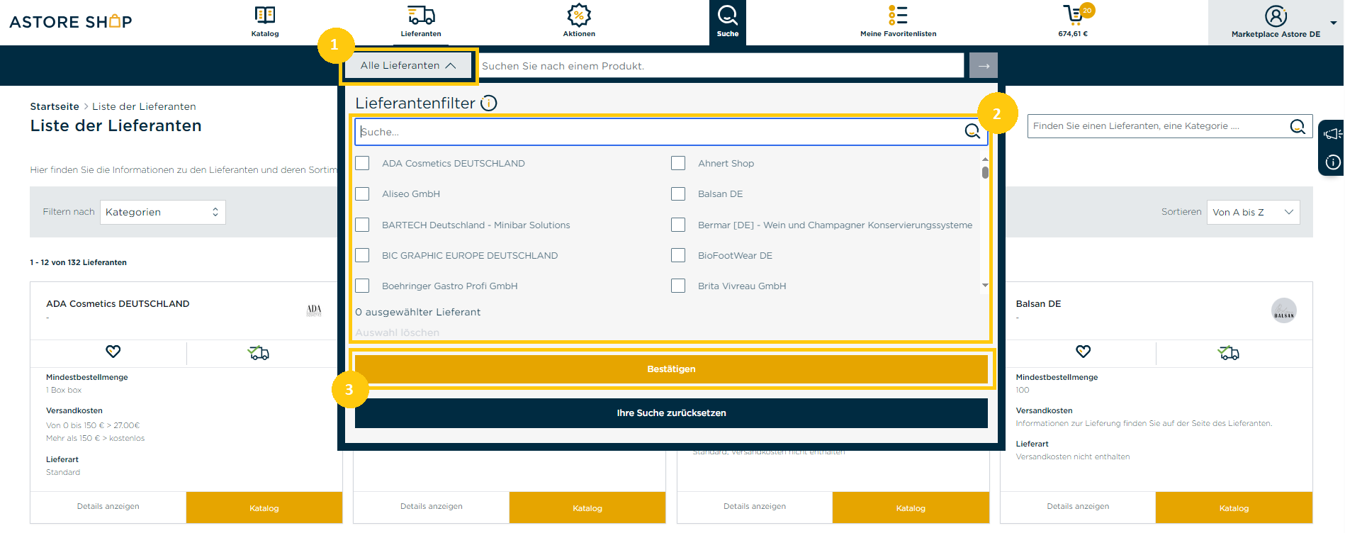
Task: Open the megaphone announcements side icon
Action: coord(1332,133)
